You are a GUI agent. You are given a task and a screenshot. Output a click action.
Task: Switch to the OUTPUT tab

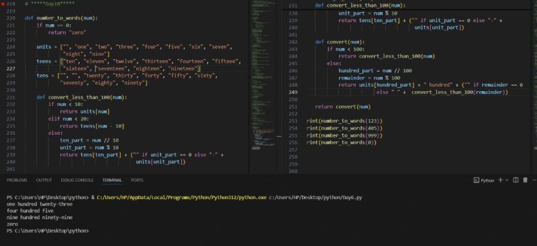pyautogui.click(x=44, y=180)
